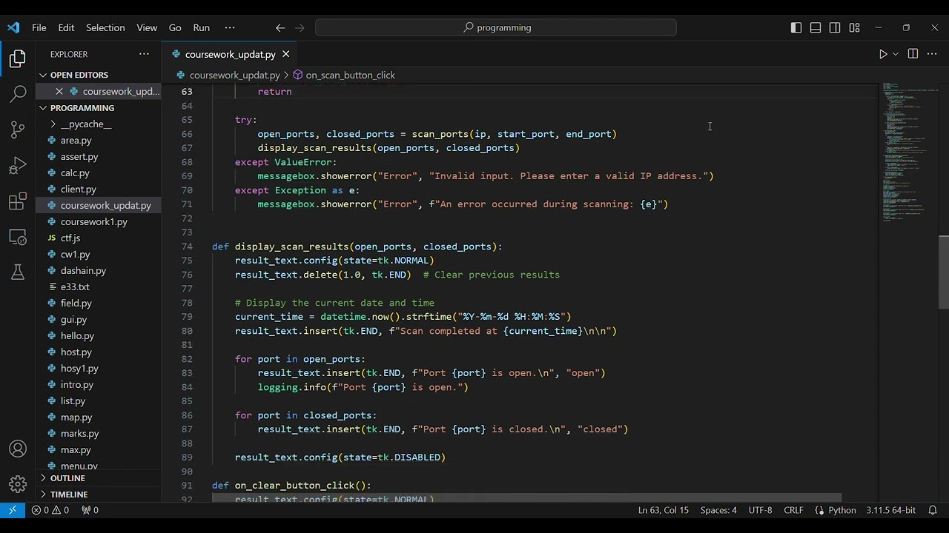Open the Testing flask view
This screenshot has width=949, height=533.
18,272
